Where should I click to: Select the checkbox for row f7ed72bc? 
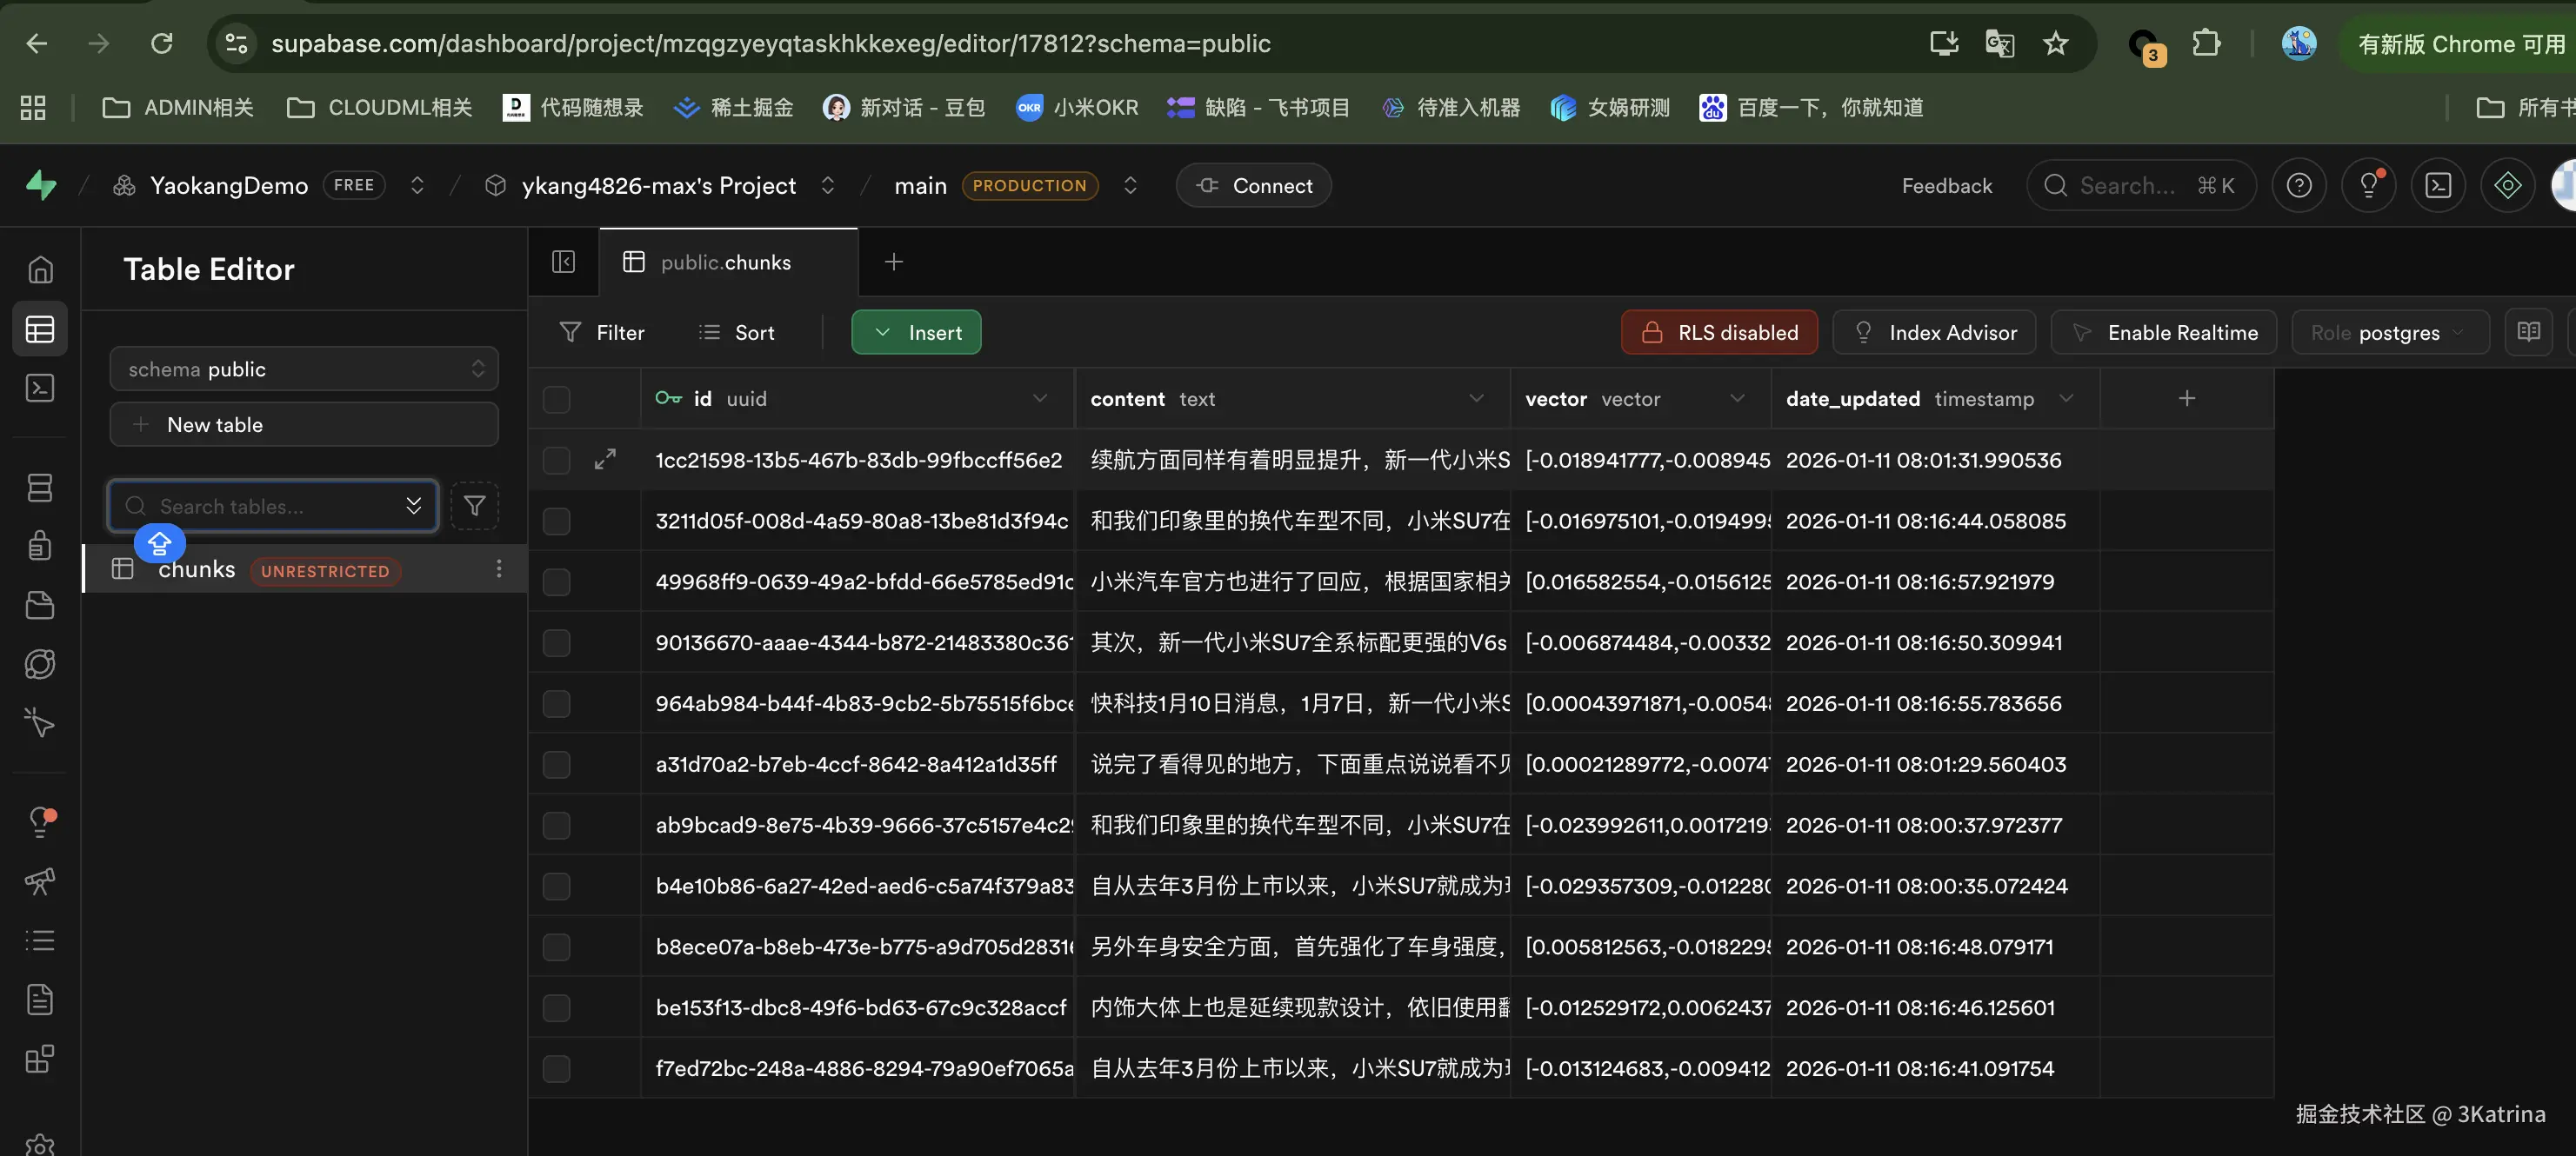[556, 1069]
